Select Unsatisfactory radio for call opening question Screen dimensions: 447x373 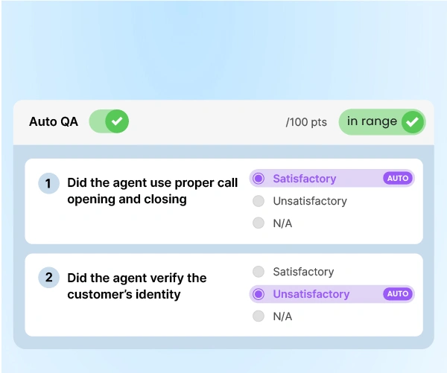click(259, 201)
